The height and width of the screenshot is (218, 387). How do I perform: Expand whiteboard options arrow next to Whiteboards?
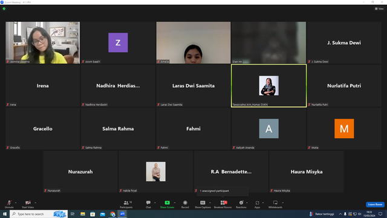click(x=283, y=203)
